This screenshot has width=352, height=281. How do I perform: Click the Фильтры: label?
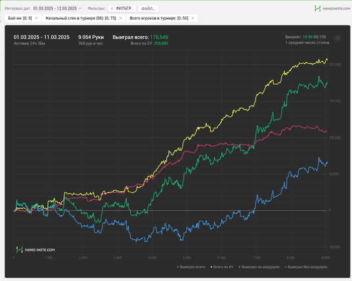(x=97, y=9)
